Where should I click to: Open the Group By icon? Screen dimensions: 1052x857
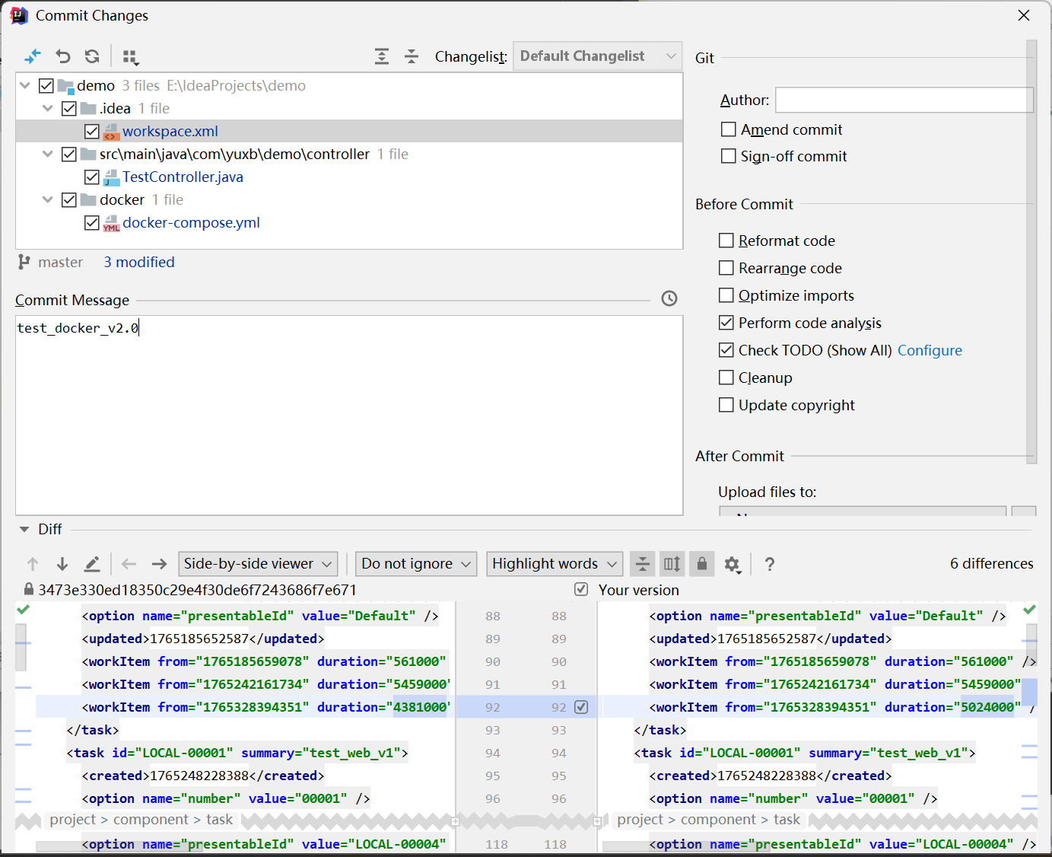click(131, 57)
